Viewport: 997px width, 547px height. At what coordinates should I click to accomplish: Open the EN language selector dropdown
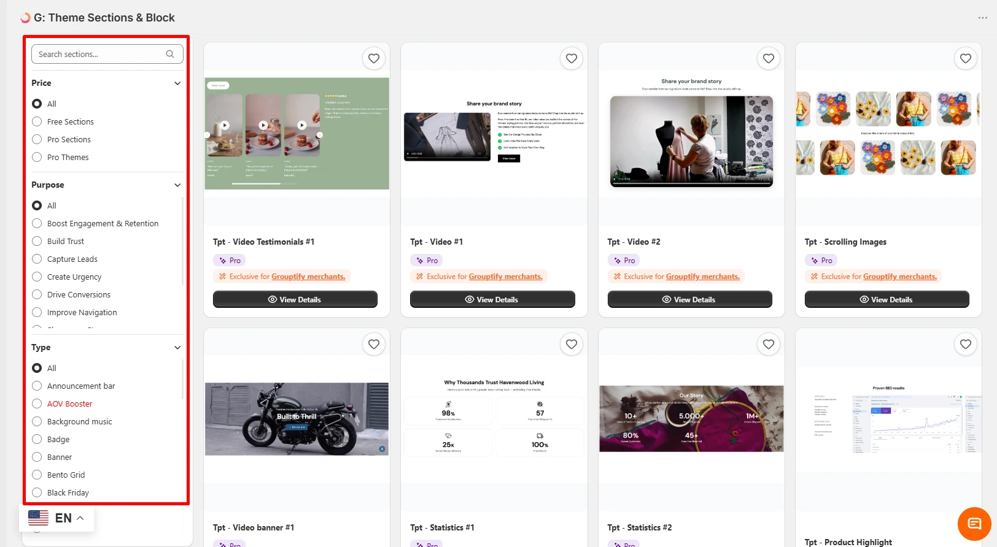click(58, 518)
